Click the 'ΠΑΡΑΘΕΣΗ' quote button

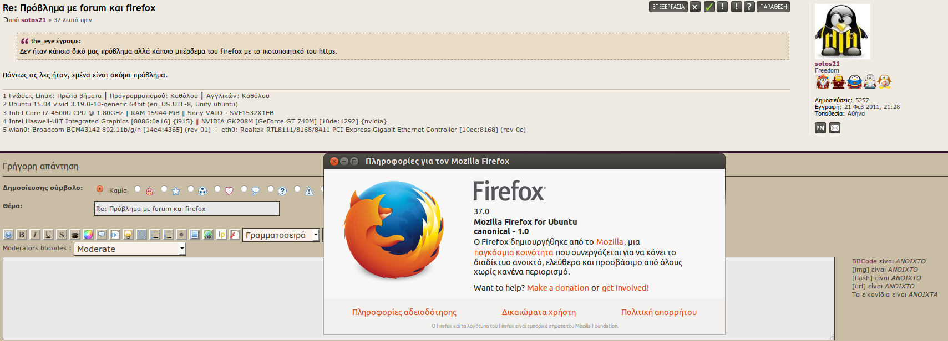(x=773, y=7)
